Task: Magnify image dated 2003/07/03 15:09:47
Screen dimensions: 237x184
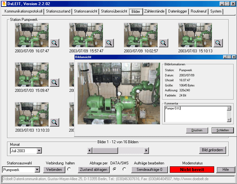Action: pyautogui.click(x=54, y=83)
